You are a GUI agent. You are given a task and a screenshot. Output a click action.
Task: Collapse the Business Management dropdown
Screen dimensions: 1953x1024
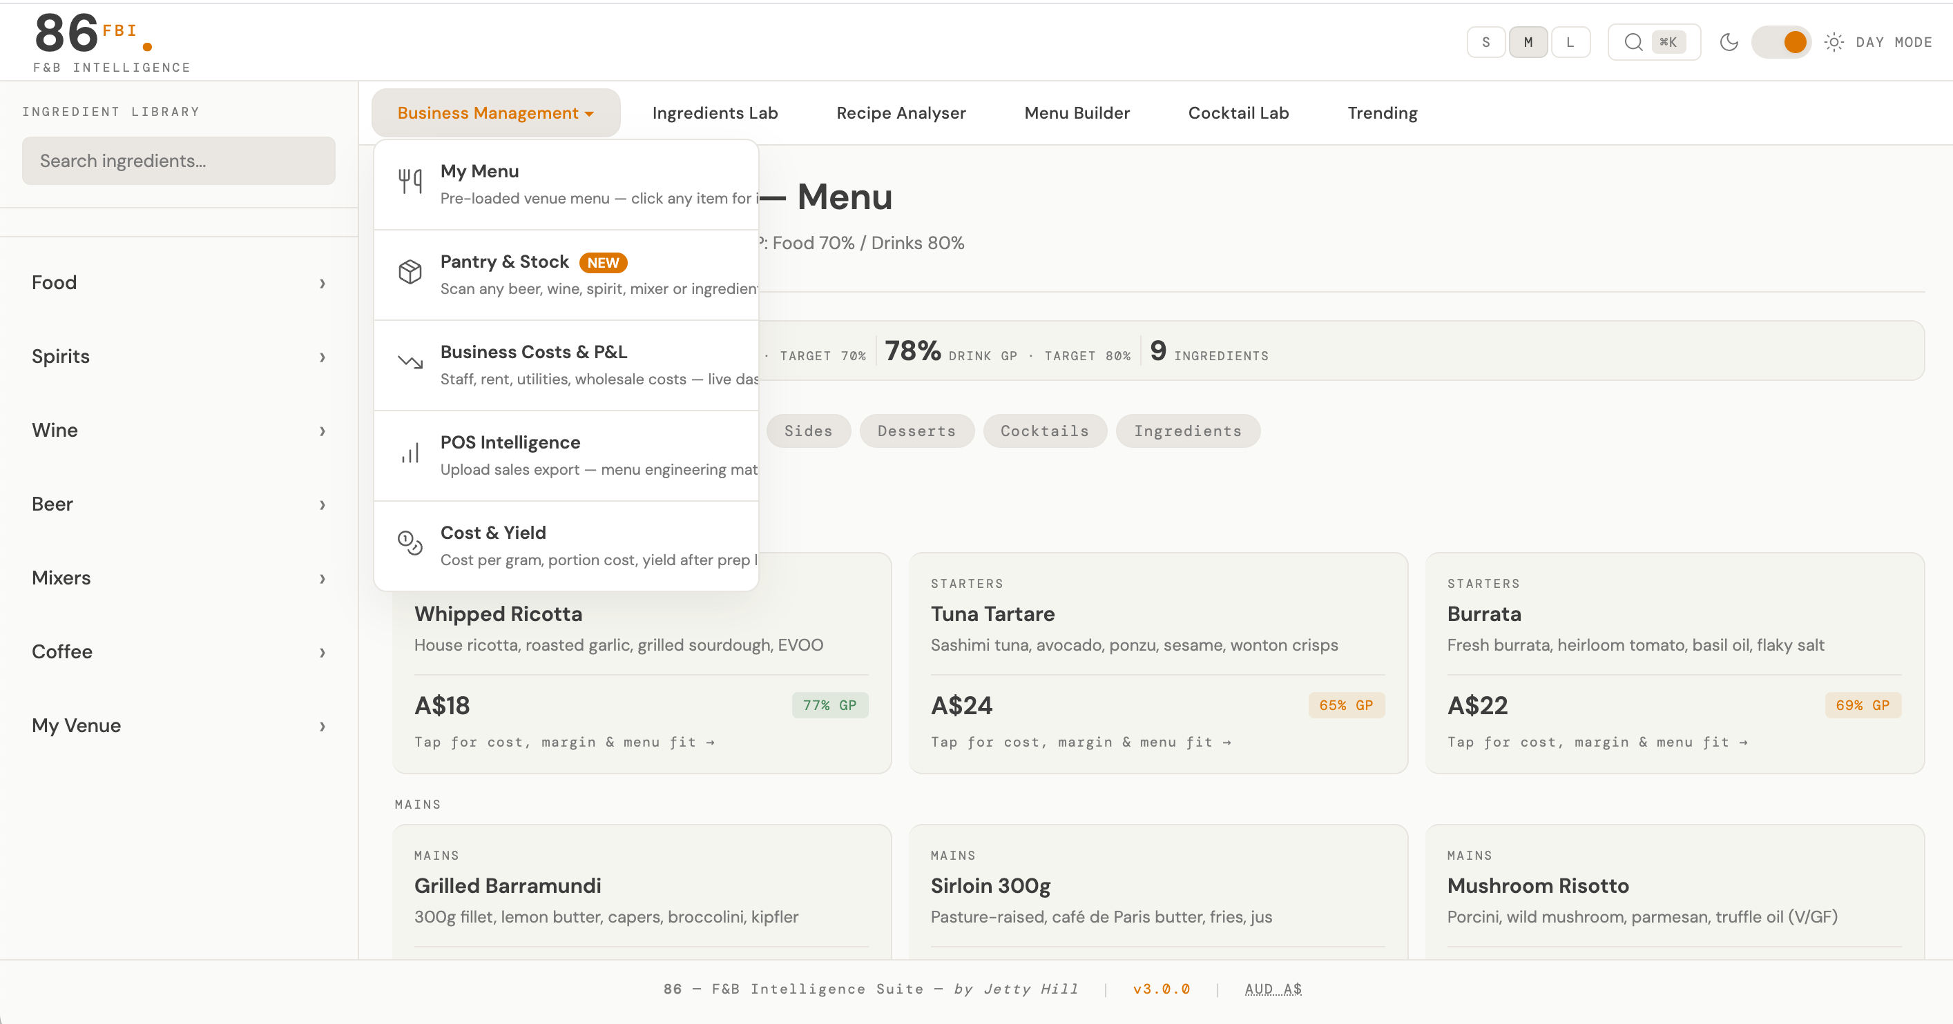pos(496,113)
